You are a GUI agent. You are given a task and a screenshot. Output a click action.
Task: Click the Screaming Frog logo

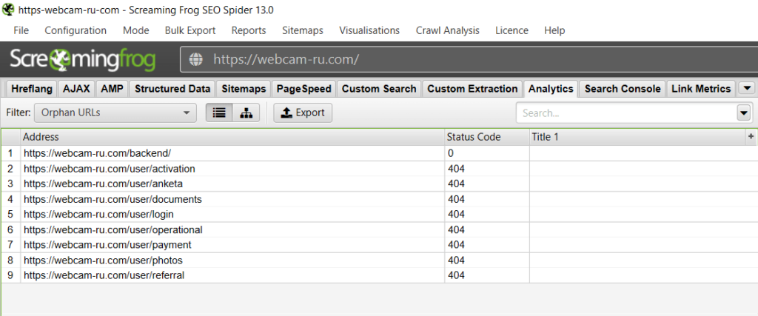(x=83, y=59)
